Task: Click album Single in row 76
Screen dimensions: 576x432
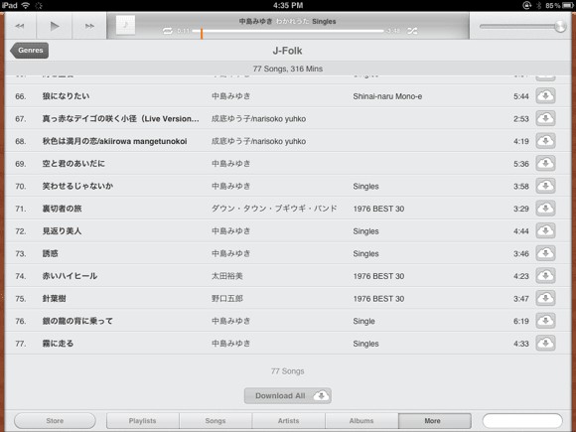Action: pyautogui.click(x=364, y=321)
